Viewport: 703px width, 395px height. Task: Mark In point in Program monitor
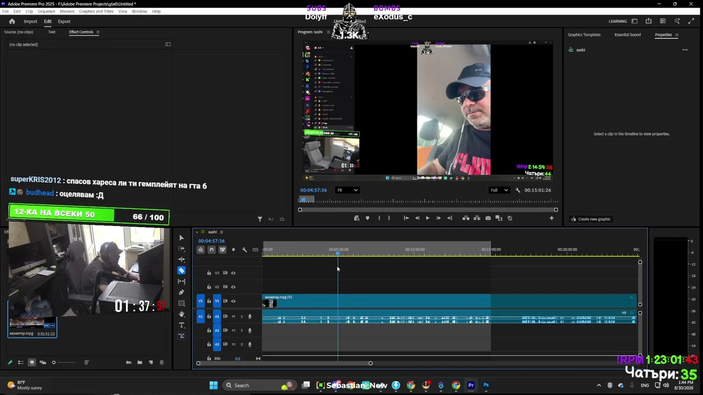pos(379,218)
